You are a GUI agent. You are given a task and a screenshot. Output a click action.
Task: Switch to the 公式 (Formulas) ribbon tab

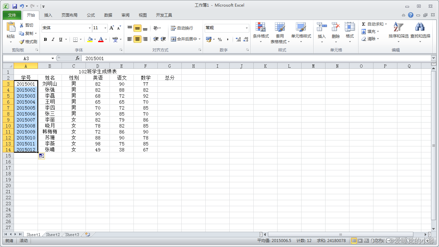pyautogui.click(x=91, y=15)
